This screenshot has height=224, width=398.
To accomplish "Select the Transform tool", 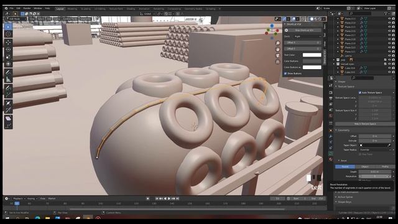I will tap(8, 64).
